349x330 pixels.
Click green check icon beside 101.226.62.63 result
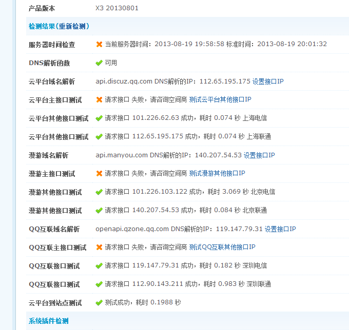99,118
